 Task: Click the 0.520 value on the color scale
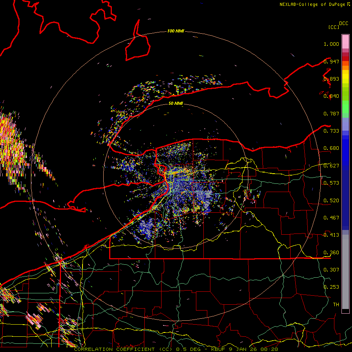(x=331, y=200)
